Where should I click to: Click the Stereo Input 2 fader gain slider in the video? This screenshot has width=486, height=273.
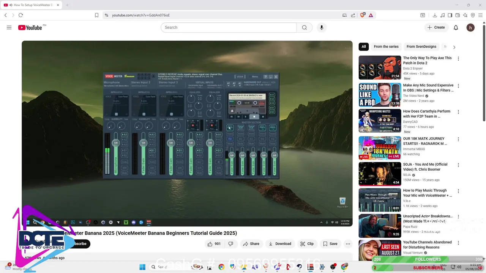pyautogui.click(x=143, y=154)
